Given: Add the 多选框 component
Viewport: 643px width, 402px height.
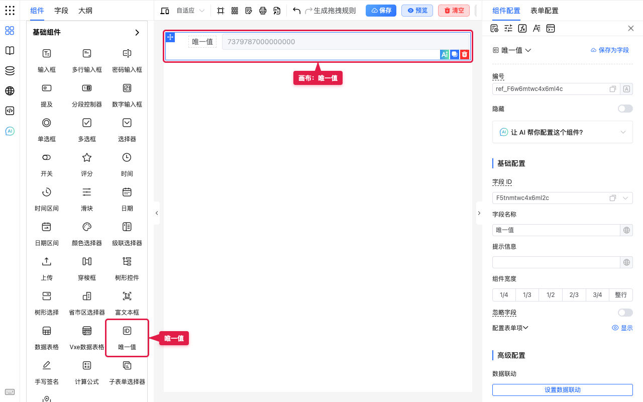Looking at the screenshot, I should click(87, 130).
